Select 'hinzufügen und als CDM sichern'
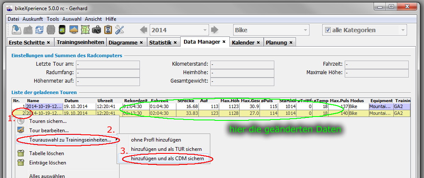 tap(167, 159)
